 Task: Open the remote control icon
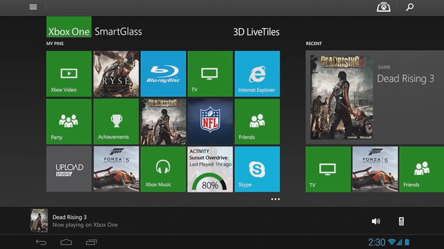pyautogui.click(x=401, y=221)
